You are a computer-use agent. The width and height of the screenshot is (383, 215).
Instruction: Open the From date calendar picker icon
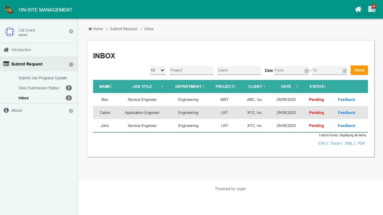(x=306, y=71)
